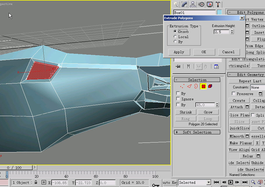Click the Grow selection button
This screenshot has height=187, width=265.
click(208, 112)
